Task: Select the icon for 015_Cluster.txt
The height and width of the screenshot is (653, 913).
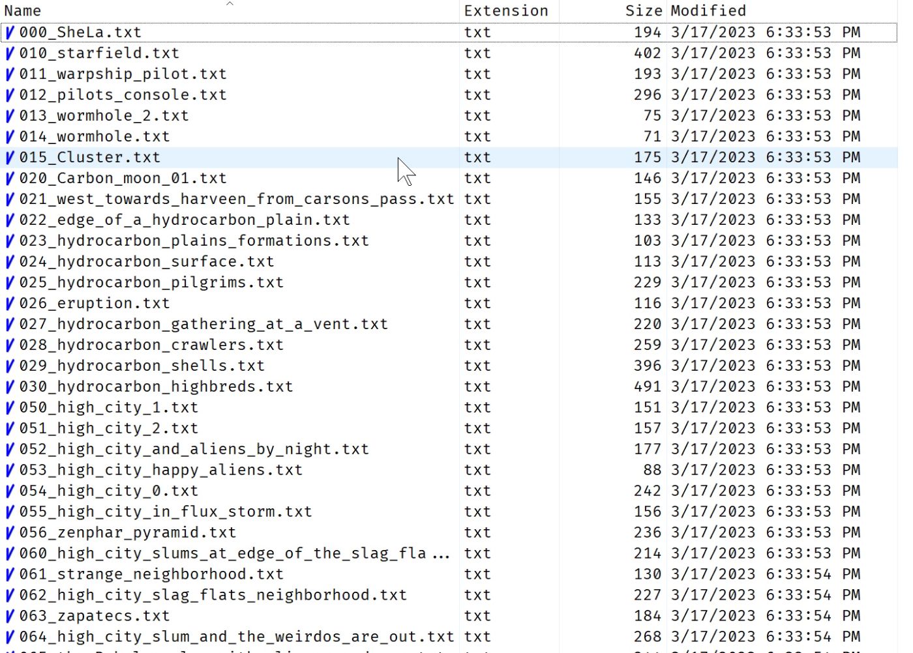Action: tap(10, 158)
